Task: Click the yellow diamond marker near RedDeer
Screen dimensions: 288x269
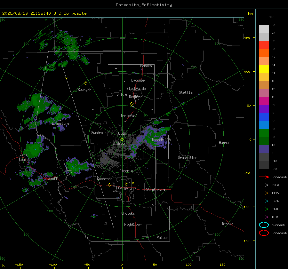Action: pos(132,104)
